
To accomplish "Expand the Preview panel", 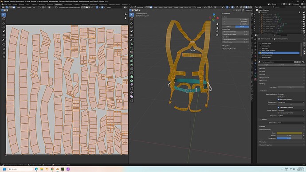I will [x=262, y=69].
